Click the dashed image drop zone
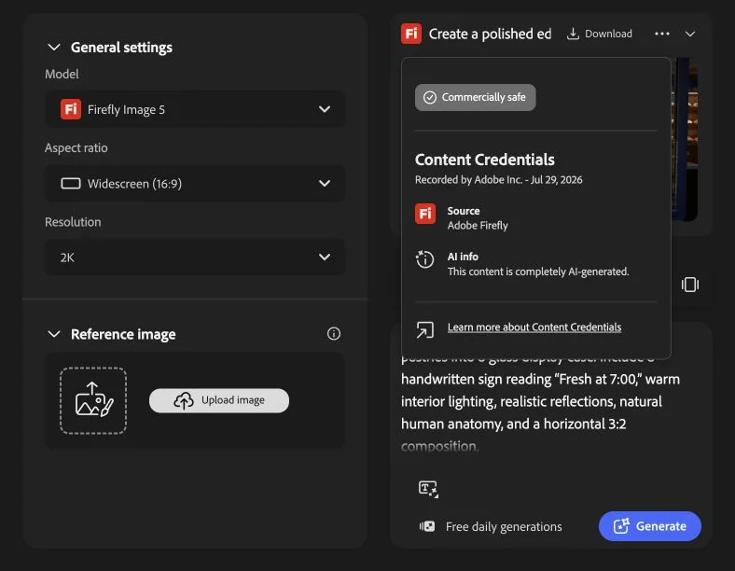Screen dimensions: 735x571 tap(93, 401)
